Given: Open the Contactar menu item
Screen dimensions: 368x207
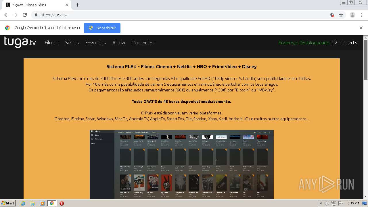Looking at the screenshot, I should coord(143,43).
